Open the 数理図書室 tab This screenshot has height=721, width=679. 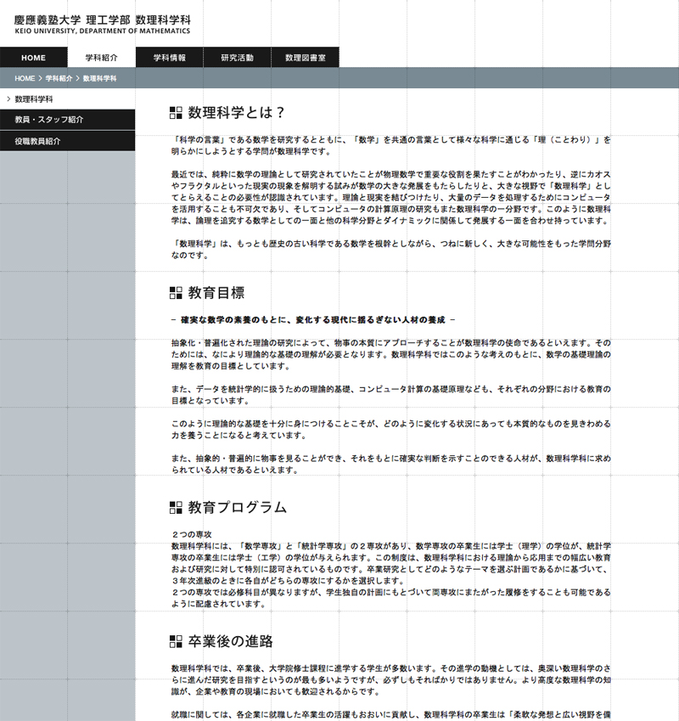click(305, 58)
